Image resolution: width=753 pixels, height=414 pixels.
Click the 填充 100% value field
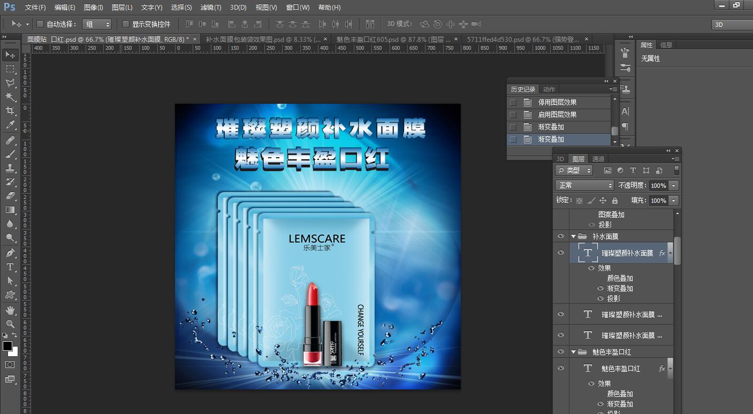pos(658,201)
